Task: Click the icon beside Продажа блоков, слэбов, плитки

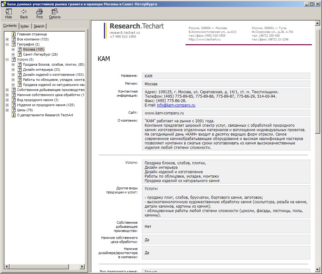Action: [20, 64]
